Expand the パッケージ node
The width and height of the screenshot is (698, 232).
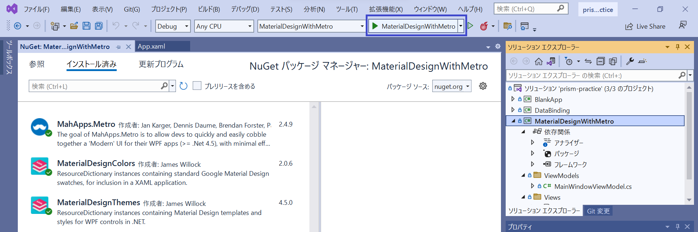click(533, 153)
